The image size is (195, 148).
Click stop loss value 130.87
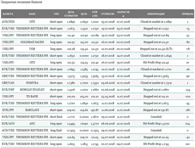click(x=95, y=110)
